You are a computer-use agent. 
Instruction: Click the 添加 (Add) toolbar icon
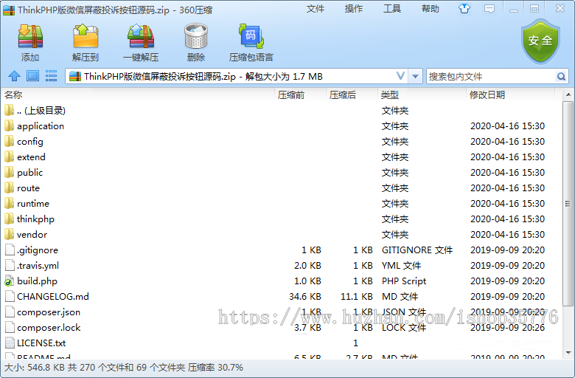click(30, 36)
